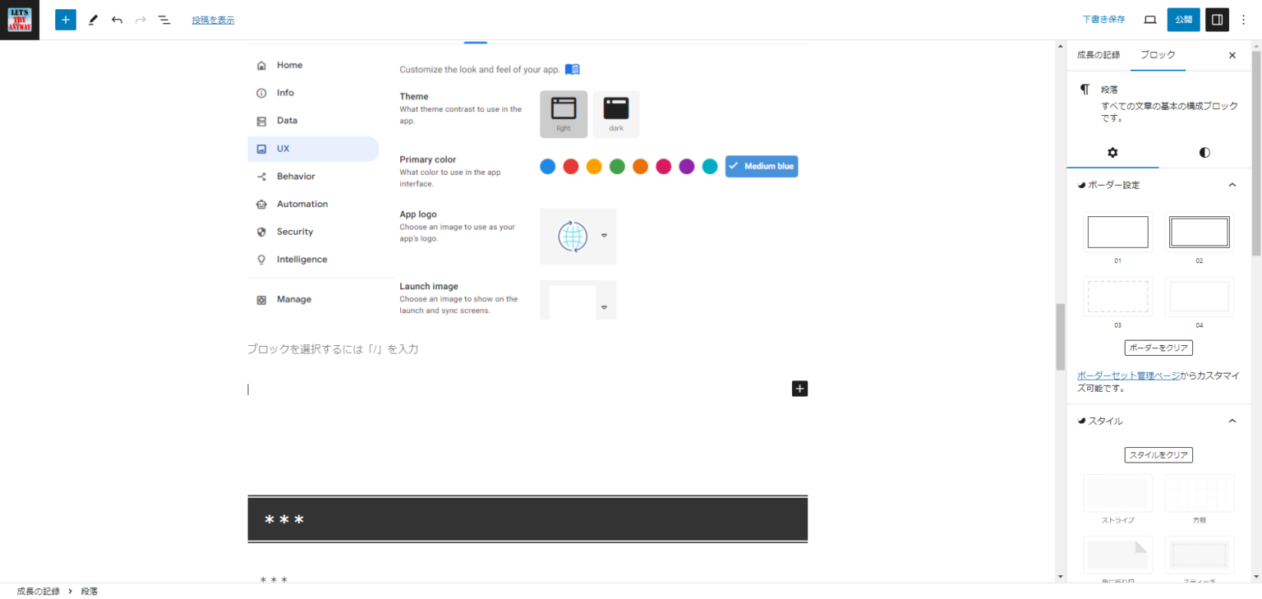The image size is (1262, 599).
Task: Switch to the half-circle styles tab
Action: click(x=1204, y=153)
